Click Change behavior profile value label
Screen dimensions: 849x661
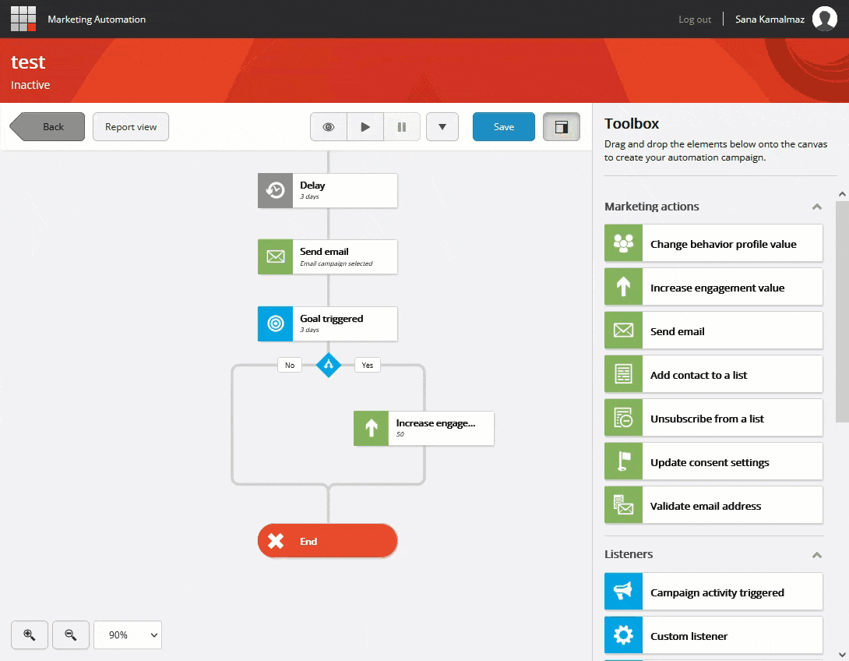tap(724, 244)
